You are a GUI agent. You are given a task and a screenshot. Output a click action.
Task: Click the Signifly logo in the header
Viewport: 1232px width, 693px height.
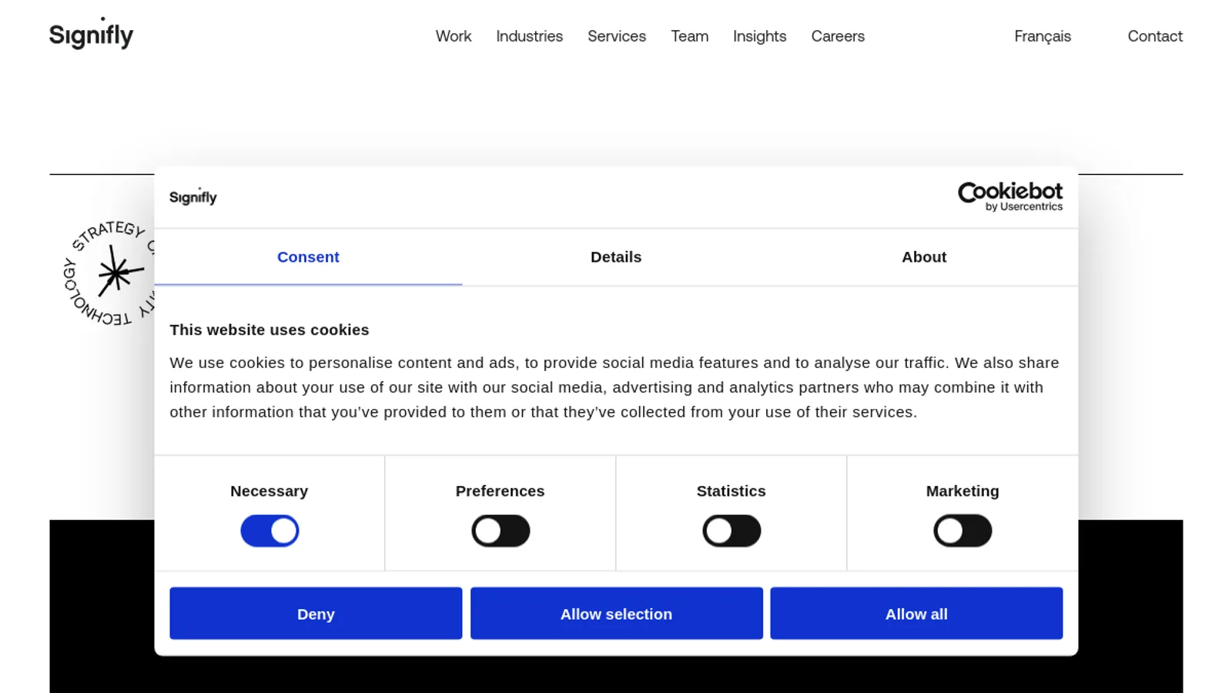point(91,33)
